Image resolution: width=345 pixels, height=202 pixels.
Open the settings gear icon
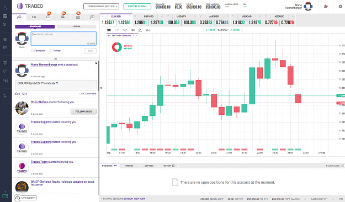[x=340, y=7]
